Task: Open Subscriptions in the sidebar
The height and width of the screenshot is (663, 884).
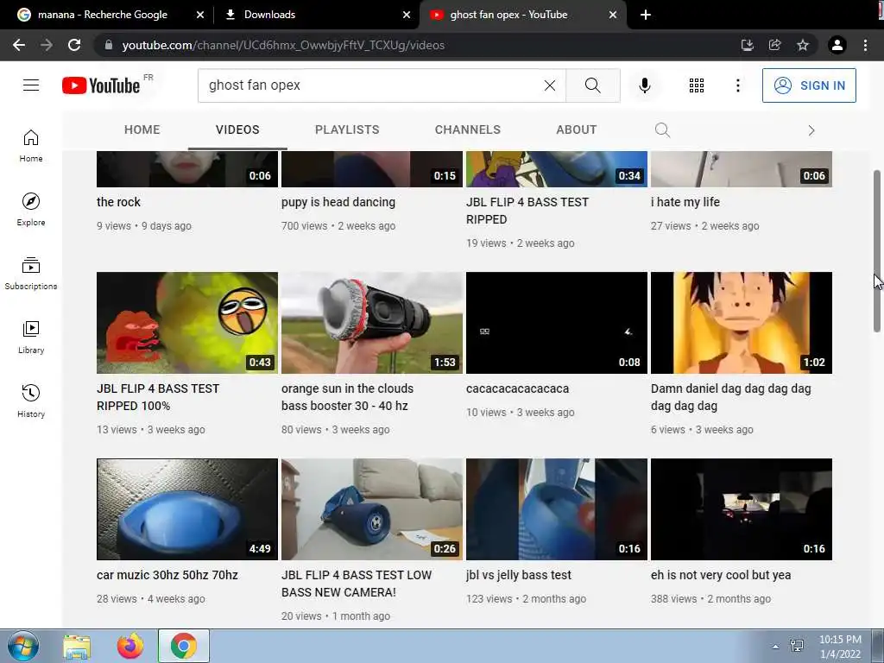Action: pos(31,273)
